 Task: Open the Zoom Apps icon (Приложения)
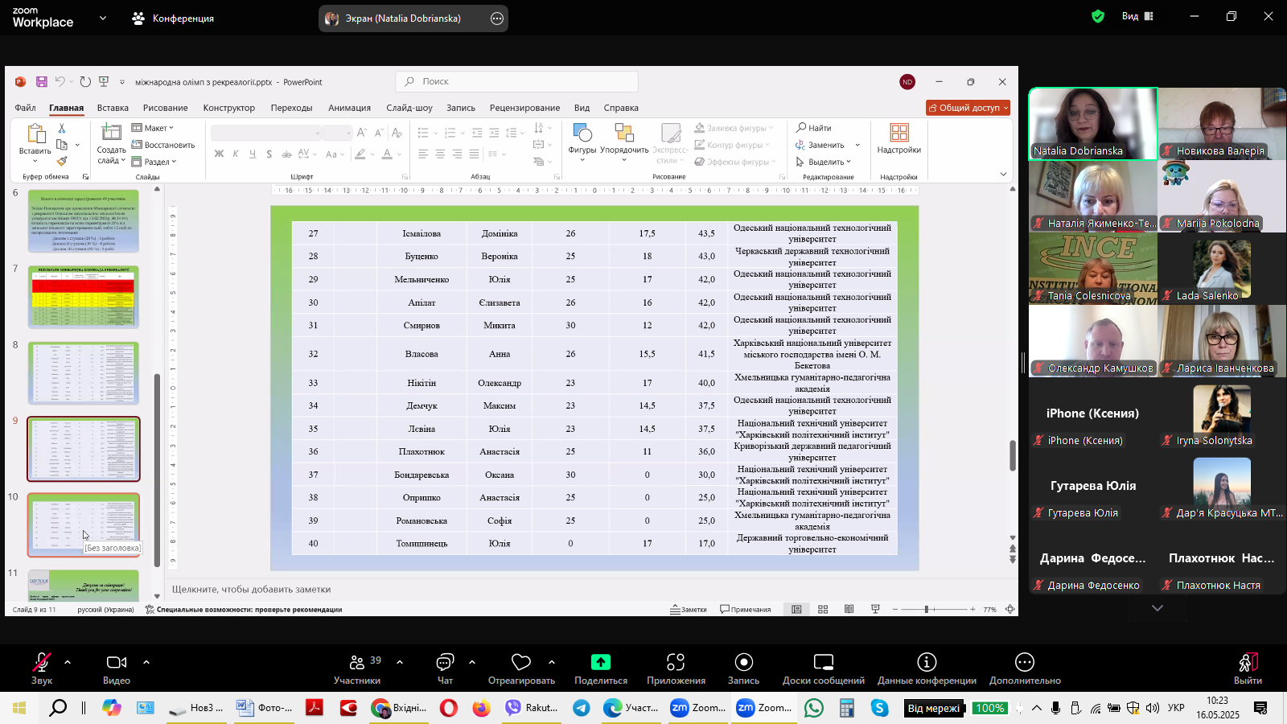point(676,662)
